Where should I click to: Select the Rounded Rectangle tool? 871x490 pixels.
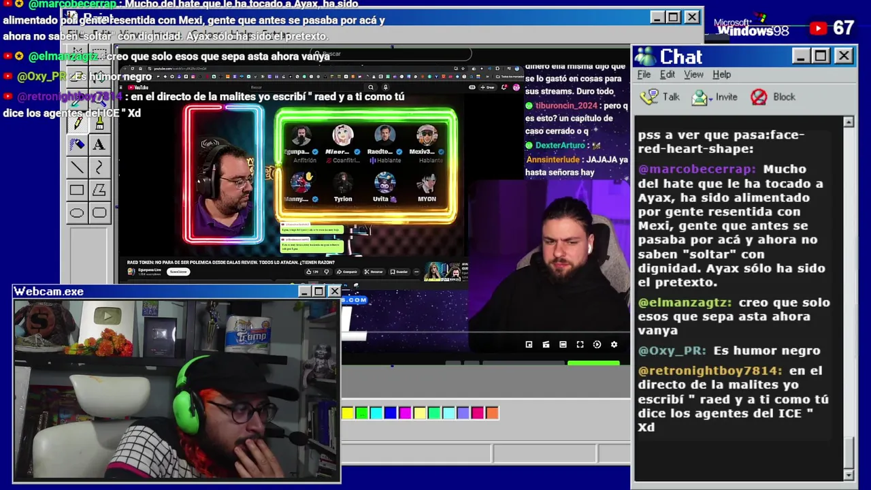click(99, 213)
